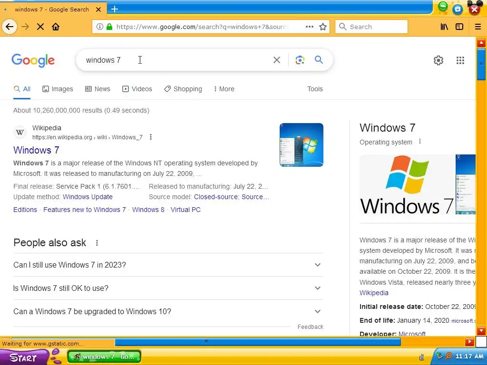Open People also ask options menu
Screen dimensions: 487x365
[97, 243]
